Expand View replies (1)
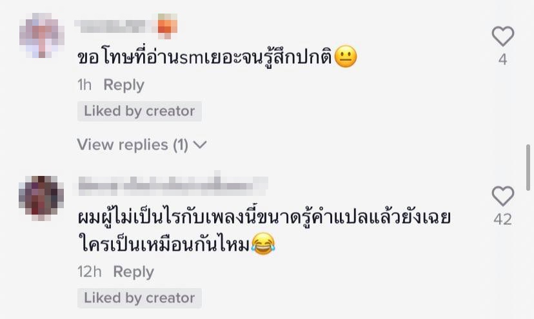The height and width of the screenshot is (319, 534). 142,145
